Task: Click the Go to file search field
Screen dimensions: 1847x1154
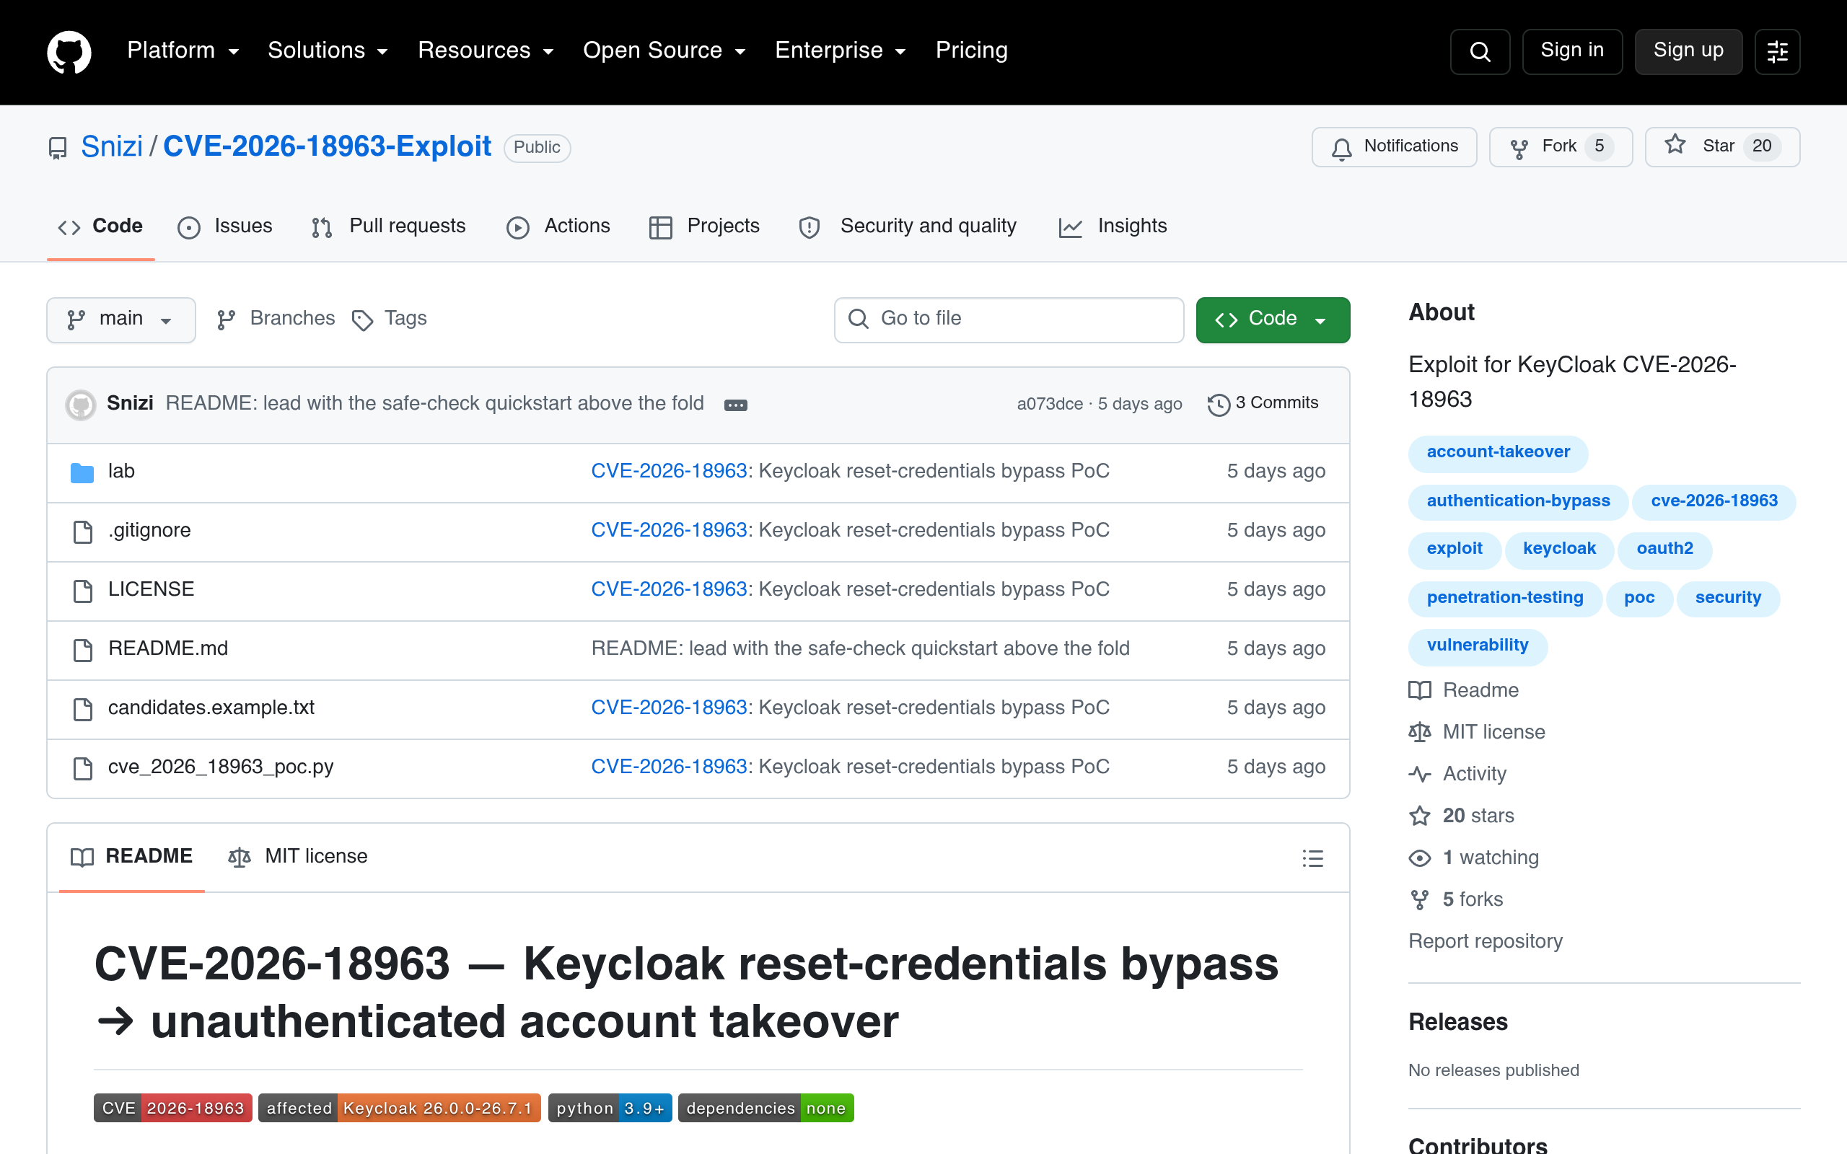Action: 1009,319
